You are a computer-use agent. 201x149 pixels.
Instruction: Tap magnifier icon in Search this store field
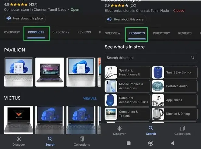[192, 57]
